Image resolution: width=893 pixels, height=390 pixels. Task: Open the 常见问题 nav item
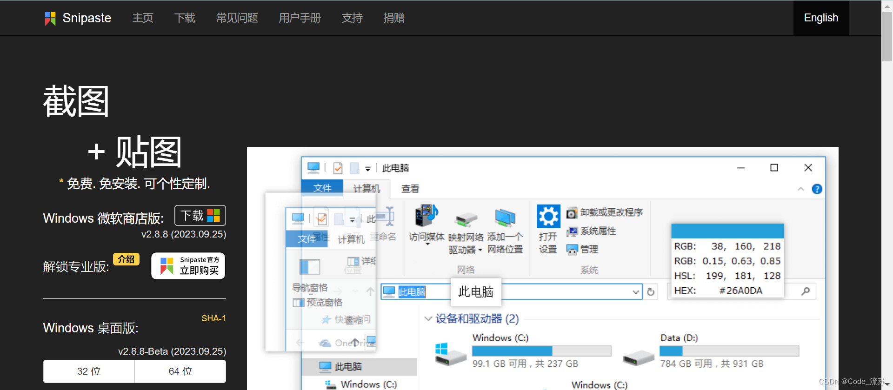point(237,18)
